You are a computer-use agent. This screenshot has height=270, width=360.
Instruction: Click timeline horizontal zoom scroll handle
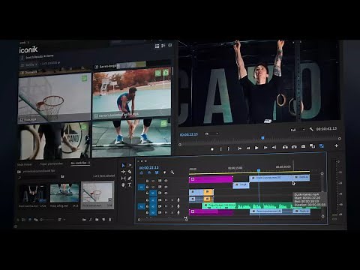[186, 220]
